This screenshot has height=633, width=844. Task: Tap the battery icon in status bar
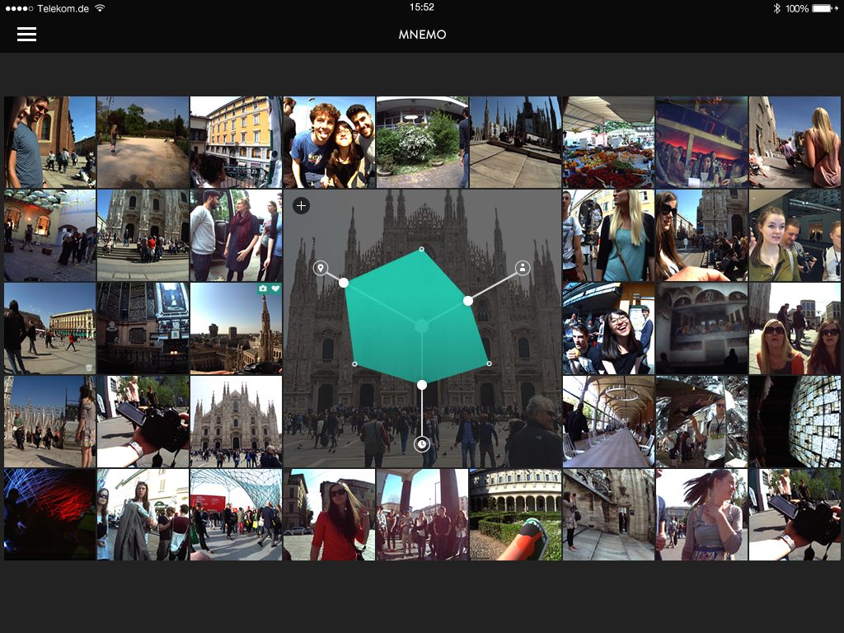pos(823,8)
